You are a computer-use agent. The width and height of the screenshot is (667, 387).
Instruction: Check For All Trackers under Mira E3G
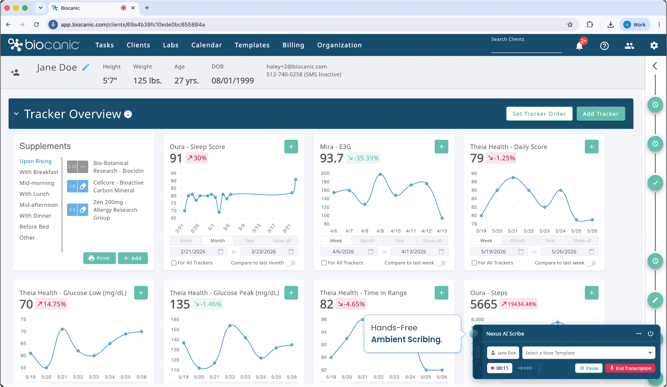[324, 263]
